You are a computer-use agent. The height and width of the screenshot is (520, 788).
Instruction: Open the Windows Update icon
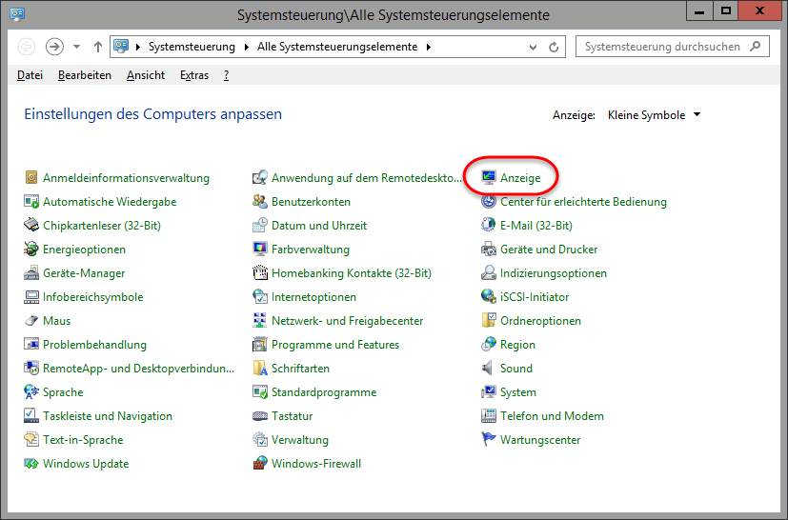click(x=31, y=463)
